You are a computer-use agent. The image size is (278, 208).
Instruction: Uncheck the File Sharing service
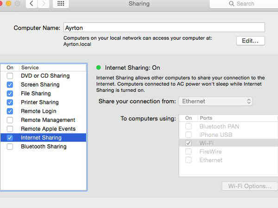click(x=10, y=93)
